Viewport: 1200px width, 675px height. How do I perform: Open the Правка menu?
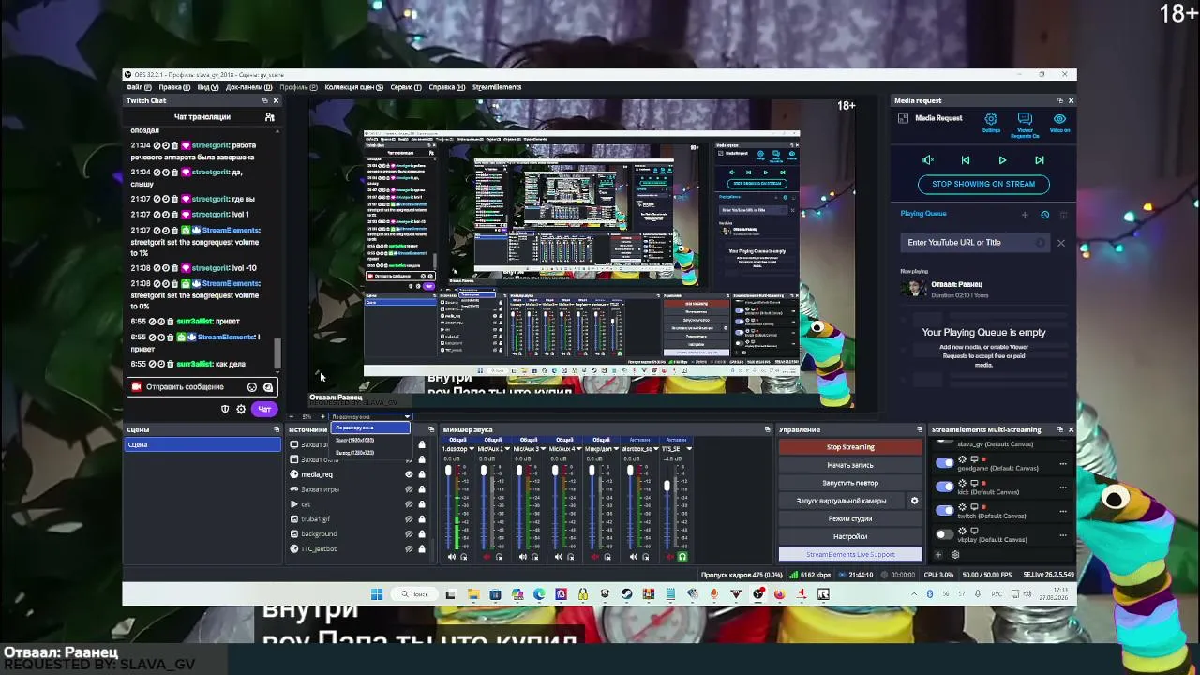point(174,87)
